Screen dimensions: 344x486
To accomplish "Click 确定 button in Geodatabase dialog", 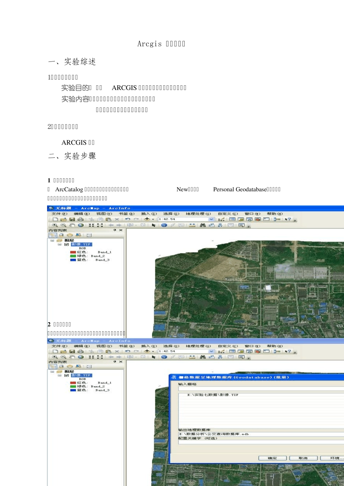I will point(272,458).
